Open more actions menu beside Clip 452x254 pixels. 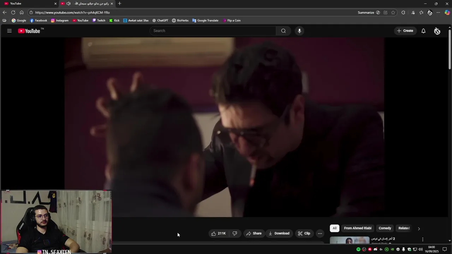(x=320, y=234)
